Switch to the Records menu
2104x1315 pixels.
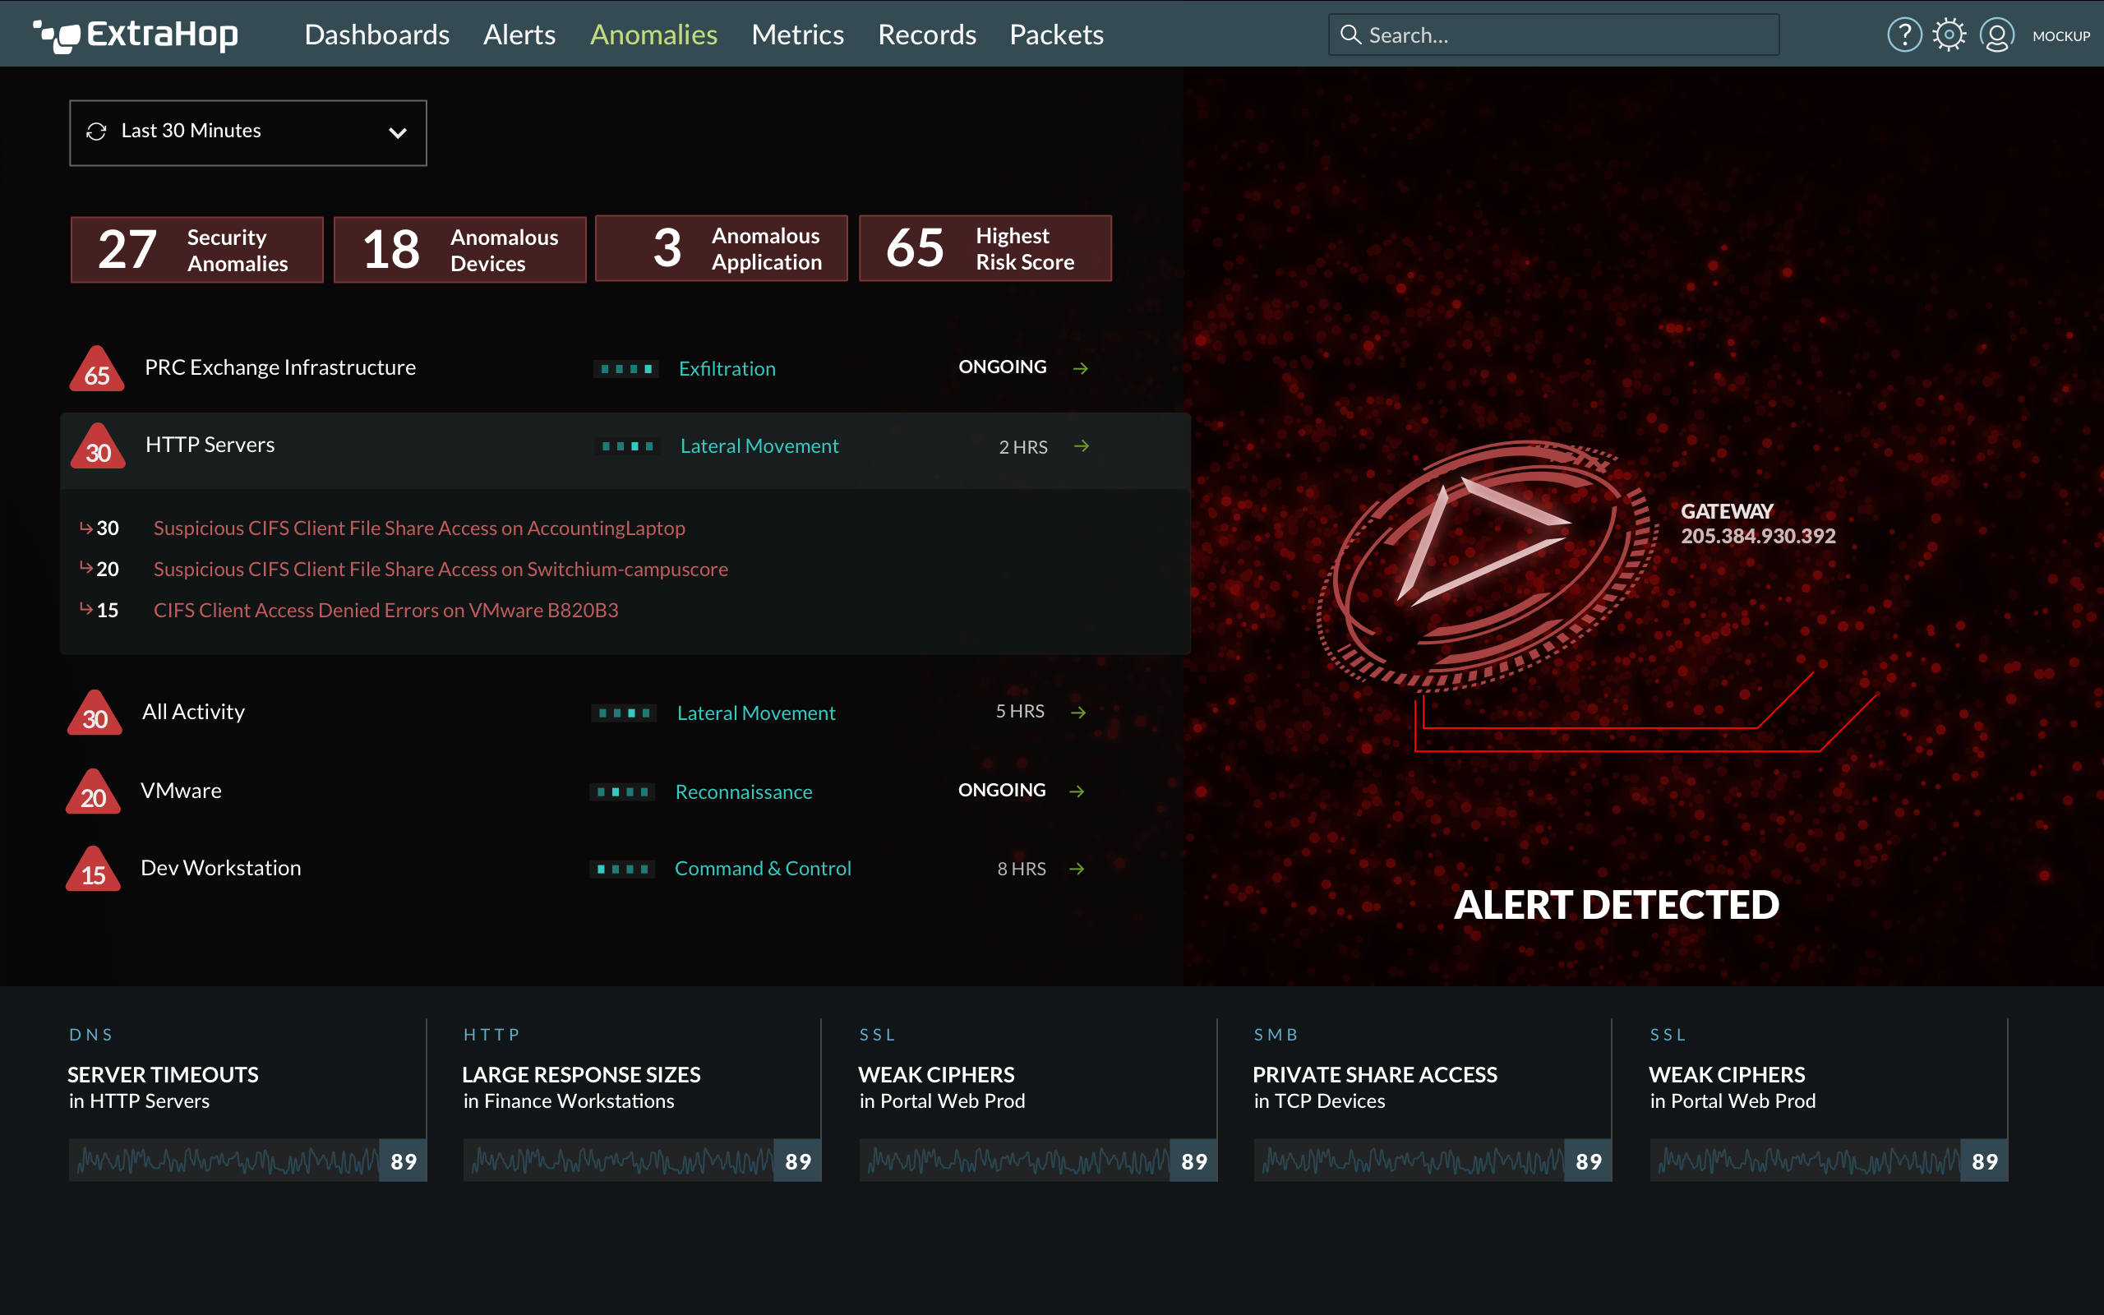point(927,35)
